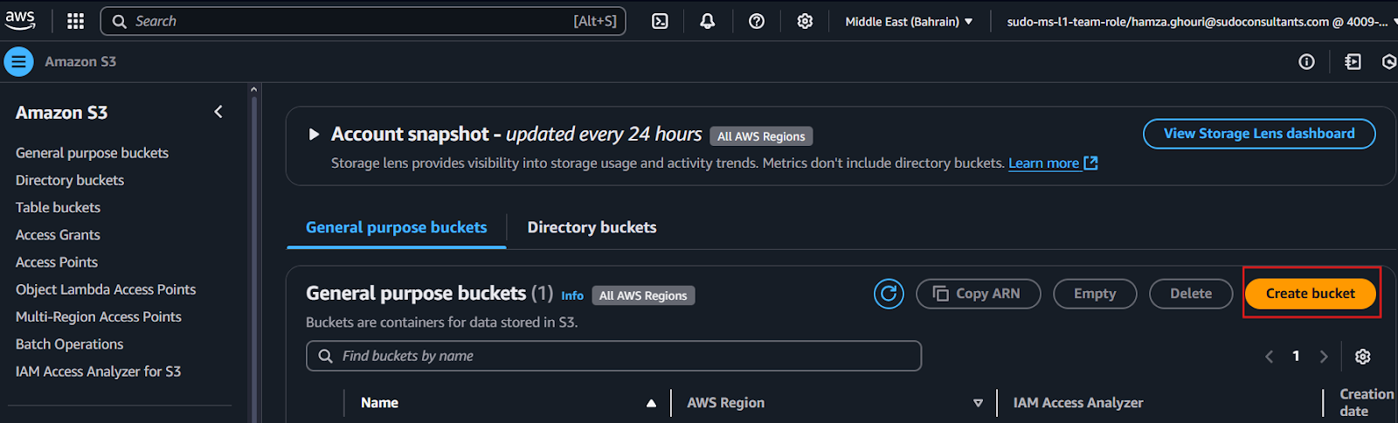Launch the CloudShell terminal icon

(x=661, y=21)
